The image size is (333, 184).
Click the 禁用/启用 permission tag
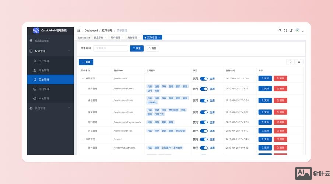pyautogui.click(x=173, y=110)
